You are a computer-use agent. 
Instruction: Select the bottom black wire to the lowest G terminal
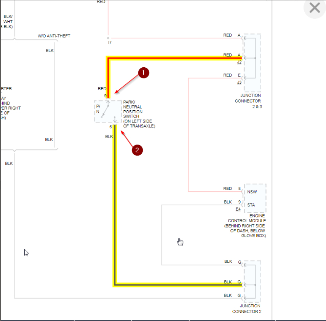coord(129,298)
